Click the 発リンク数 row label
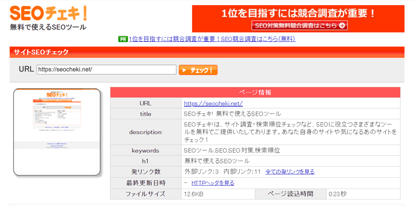This screenshot has width=419, height=207. tap(146, 172)
